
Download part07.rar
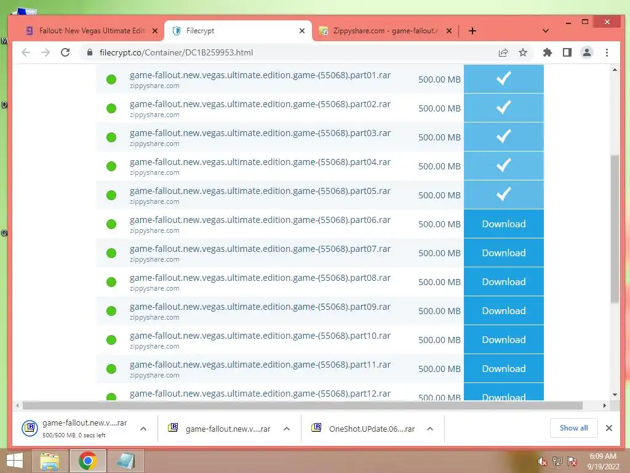pos(503,253)
